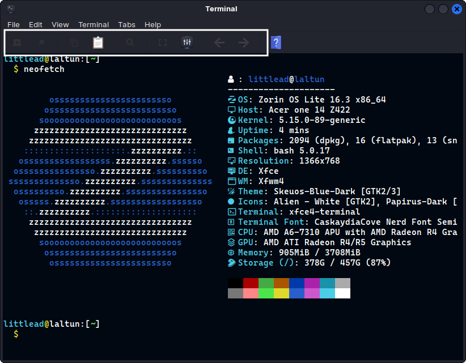Open Preferences via the sliders toolbar icon
The image size is (466, 363).
point(187,42)
